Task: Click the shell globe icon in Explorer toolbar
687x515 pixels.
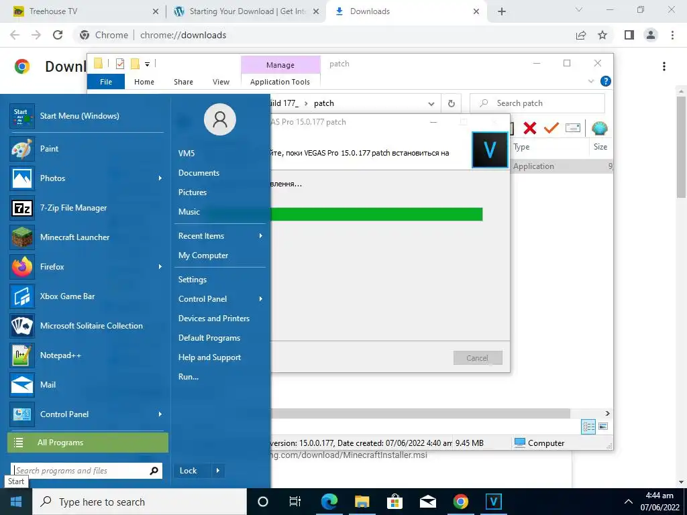Action: (599, 128)
